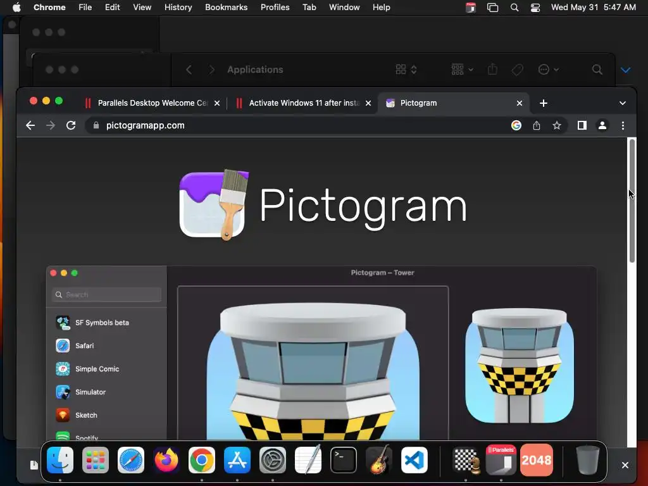
Task: Open the Window menu
Action: point(344,8)
